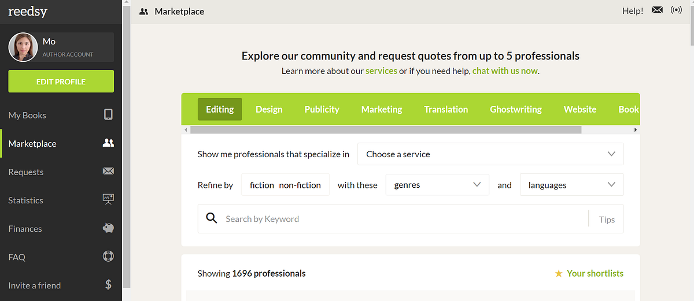This screenshot has height=301, width=694.
Task: Click the tab bar scroll left arrow
Action: coord(184,129)
